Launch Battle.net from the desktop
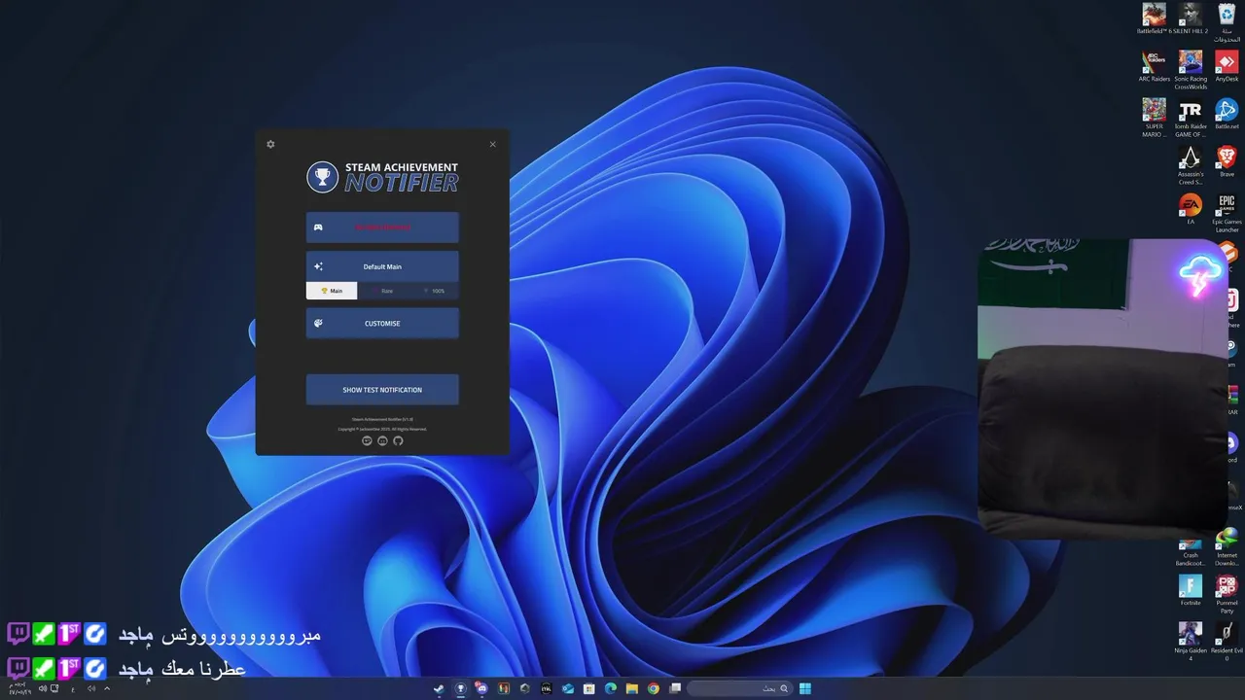Screen dimensions: 1245x700 pos(1227,114)
